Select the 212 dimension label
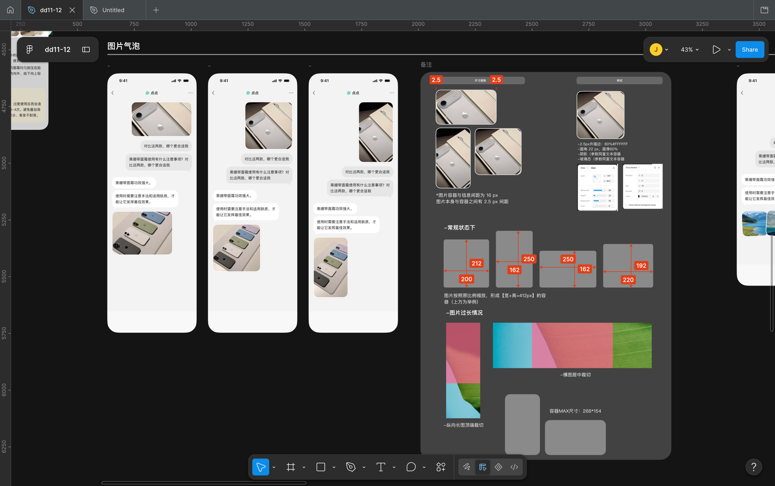Image resolution: width=775 pixels, height=486 pixels. (x=476, y=263)
